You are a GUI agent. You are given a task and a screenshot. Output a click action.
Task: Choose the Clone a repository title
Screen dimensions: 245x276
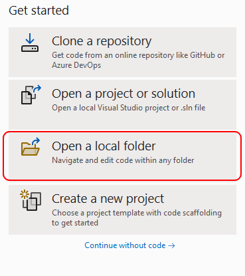click(102, 41)
